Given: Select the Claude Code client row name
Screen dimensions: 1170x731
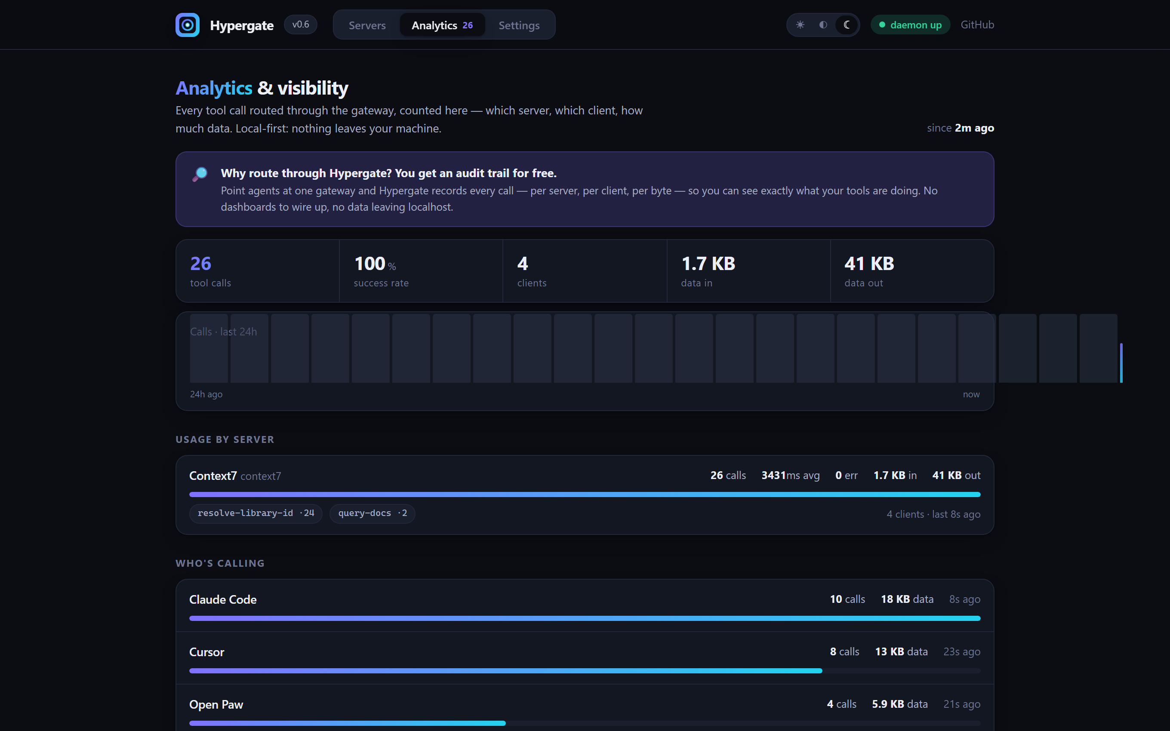Looking at the screenshot, I should pos(223,599).
